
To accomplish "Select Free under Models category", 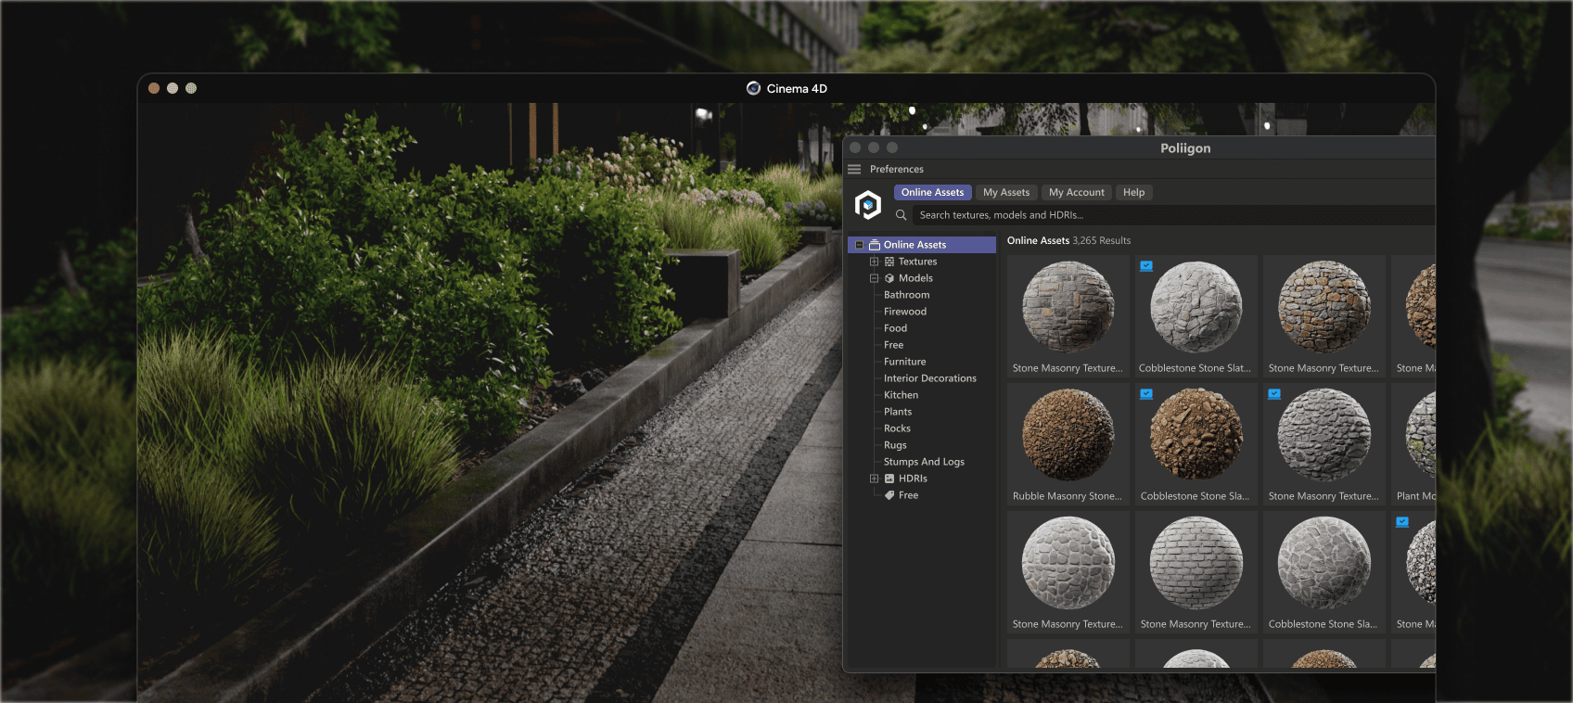I will [893, 345].
